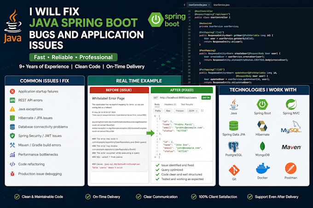Click the chart icon for Performance bottlenecks
Screen dimensions: 313x208
12,154
